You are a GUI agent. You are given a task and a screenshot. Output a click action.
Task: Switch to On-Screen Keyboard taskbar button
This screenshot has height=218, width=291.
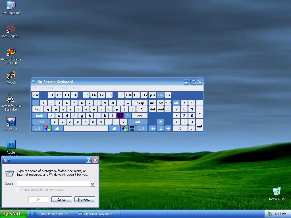98,214
